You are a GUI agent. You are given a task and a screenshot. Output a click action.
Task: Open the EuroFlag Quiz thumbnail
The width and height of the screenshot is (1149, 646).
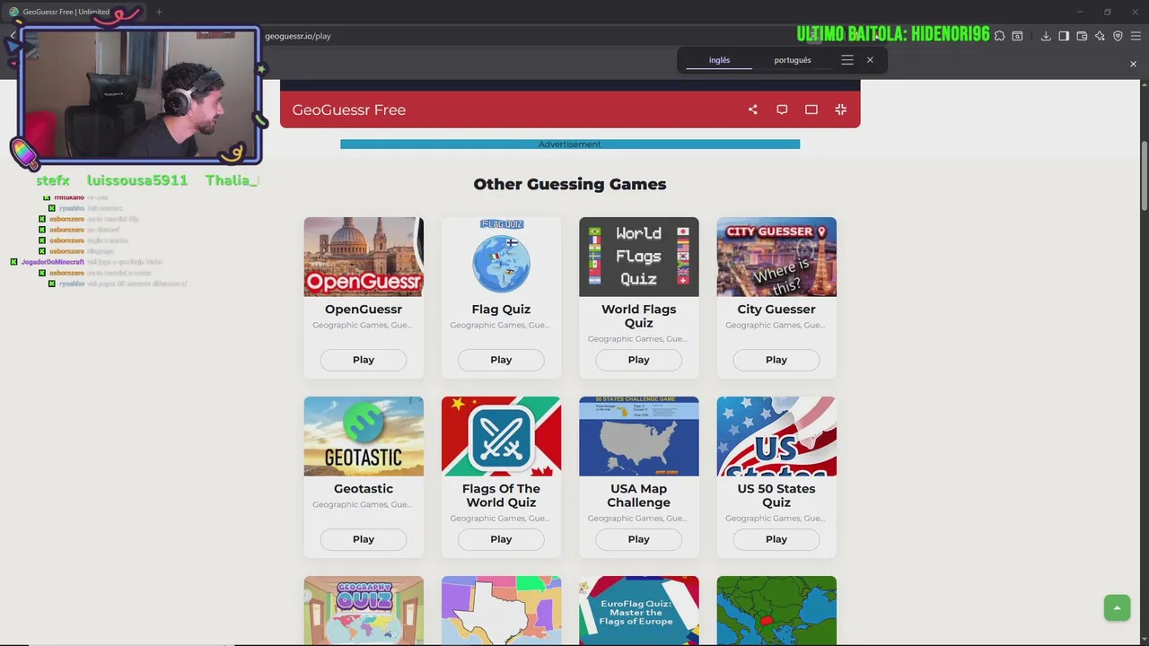tap(639, 610)
